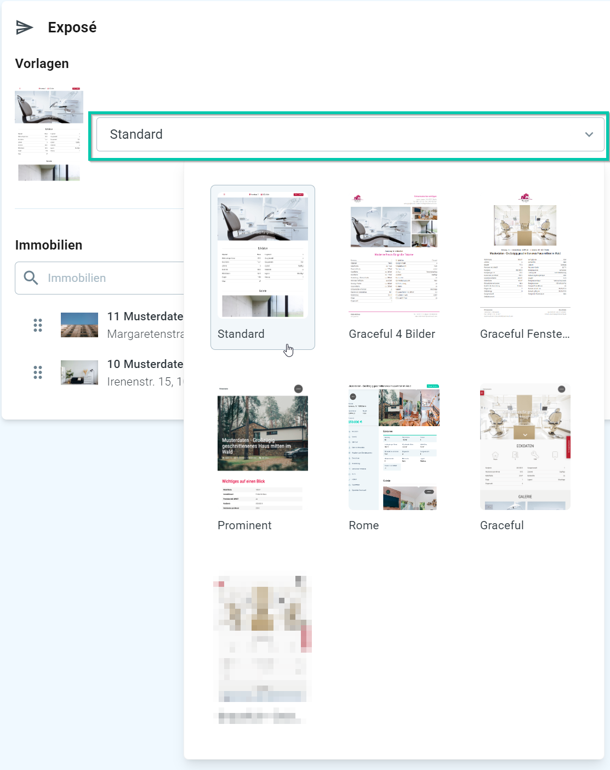Click the Immobilien search field
This screenshot has height=770, width=610.
pos(100,278)
